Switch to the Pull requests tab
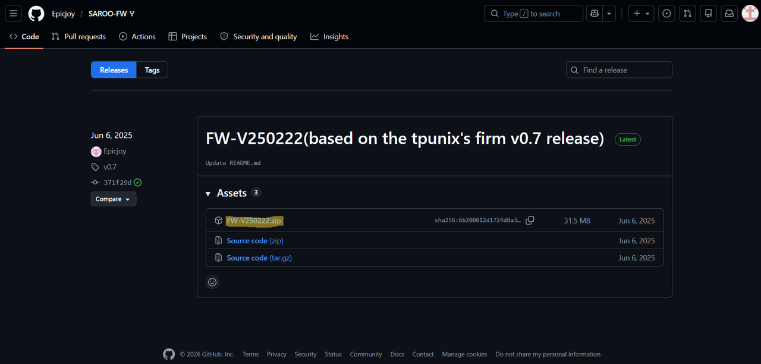Screen dimensions: 761x364 point(78,36)
